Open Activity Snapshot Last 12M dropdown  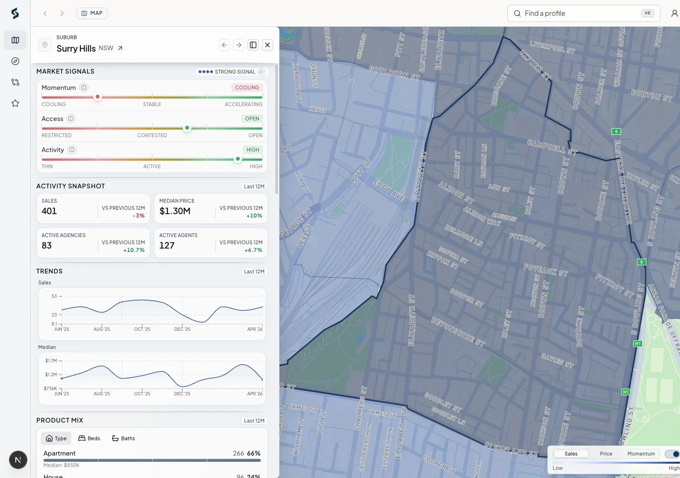(254, 186)
